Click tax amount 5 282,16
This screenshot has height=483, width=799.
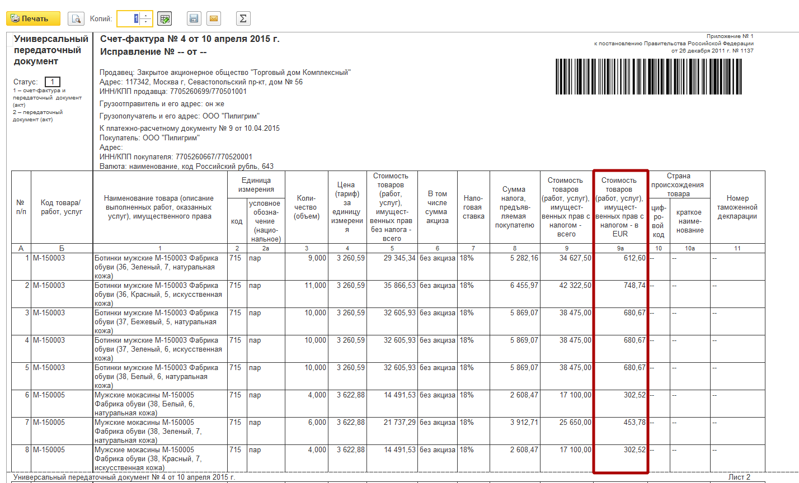524,258
